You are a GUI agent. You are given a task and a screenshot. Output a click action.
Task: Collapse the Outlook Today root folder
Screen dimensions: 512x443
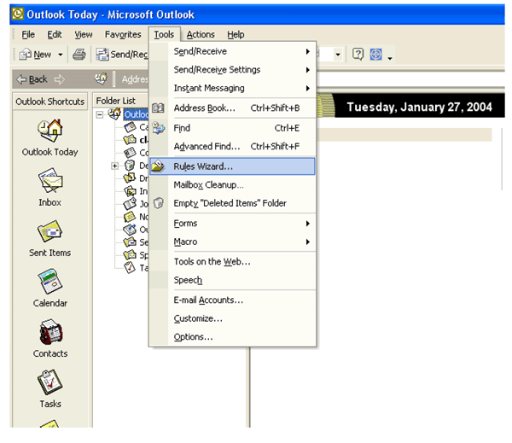tap(100, 114)
